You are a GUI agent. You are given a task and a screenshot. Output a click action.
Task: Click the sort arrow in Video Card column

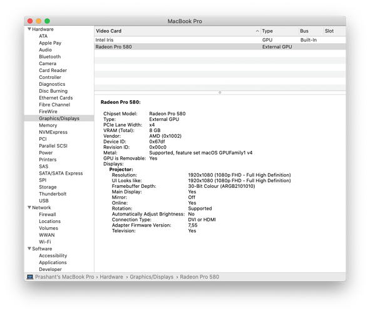coord(257,31)
